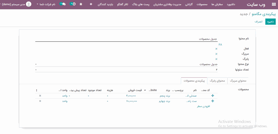Click the FA translation link
Viewport: 278px width, 134px height.
(220, 45)
